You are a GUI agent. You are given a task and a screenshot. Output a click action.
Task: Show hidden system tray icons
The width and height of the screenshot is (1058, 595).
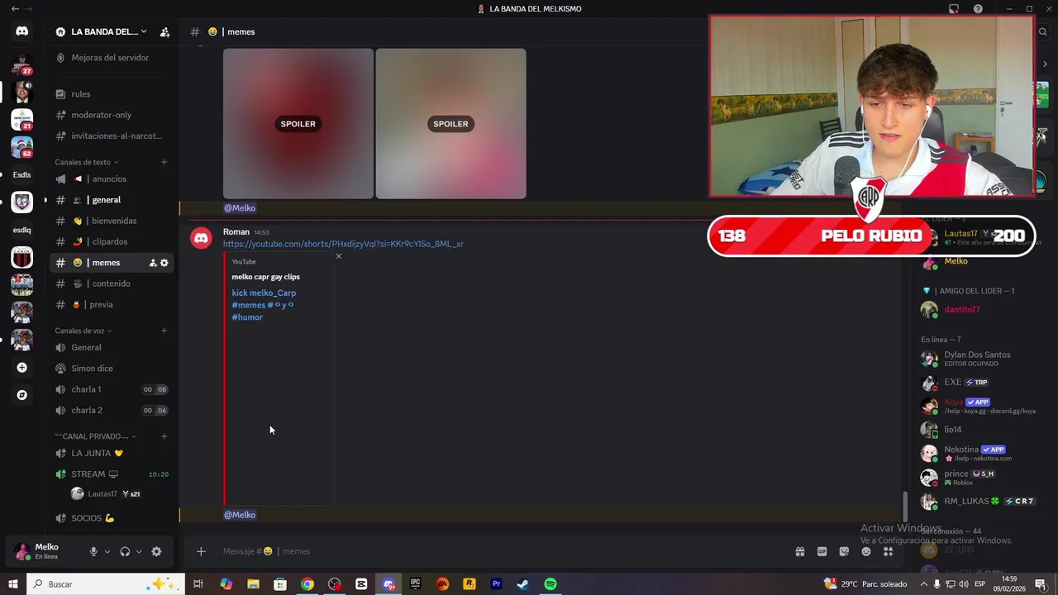(923, 584)
